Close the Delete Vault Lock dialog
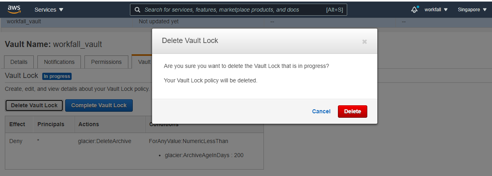 pos(364,41)
